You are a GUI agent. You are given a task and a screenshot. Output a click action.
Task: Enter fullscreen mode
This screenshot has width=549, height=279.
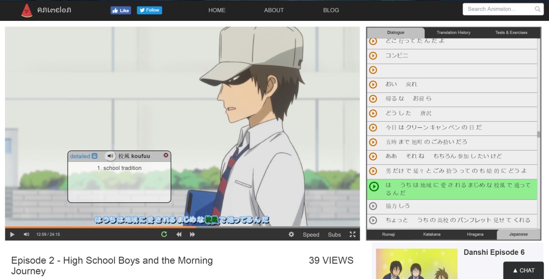pos(353,234)
